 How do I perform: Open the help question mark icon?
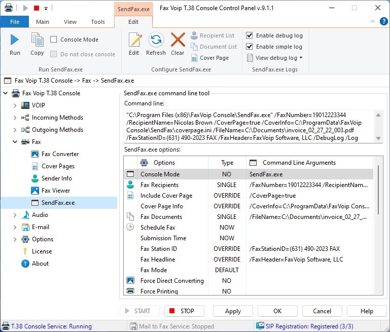383,22
